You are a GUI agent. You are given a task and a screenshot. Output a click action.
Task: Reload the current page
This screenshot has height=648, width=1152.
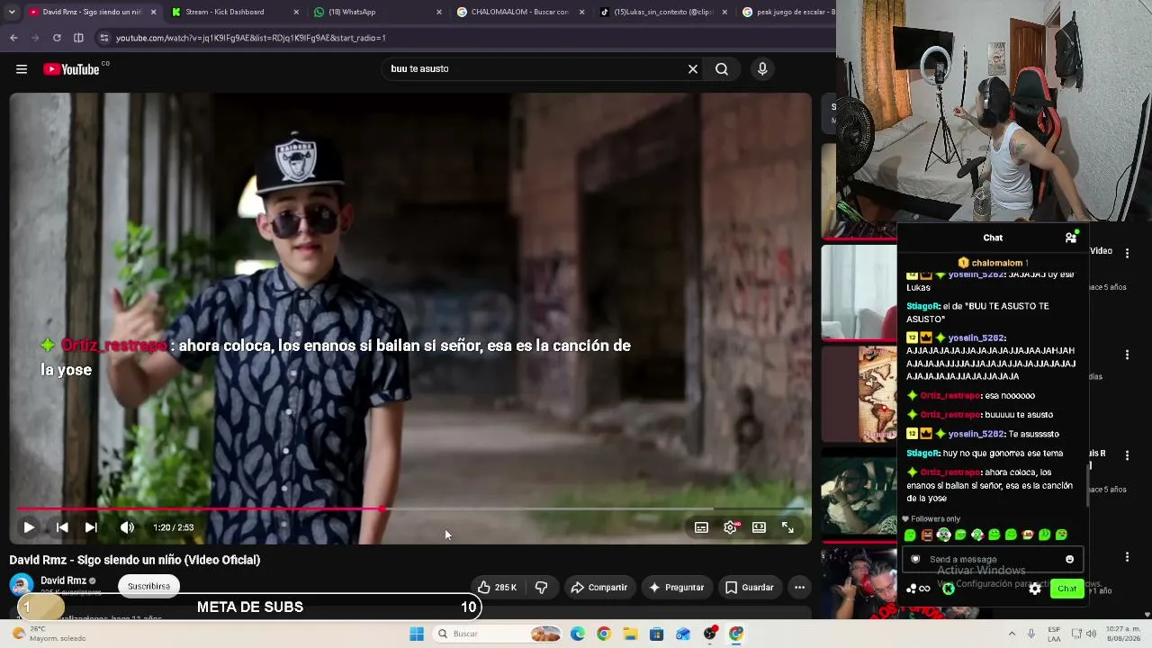point(57,38)
